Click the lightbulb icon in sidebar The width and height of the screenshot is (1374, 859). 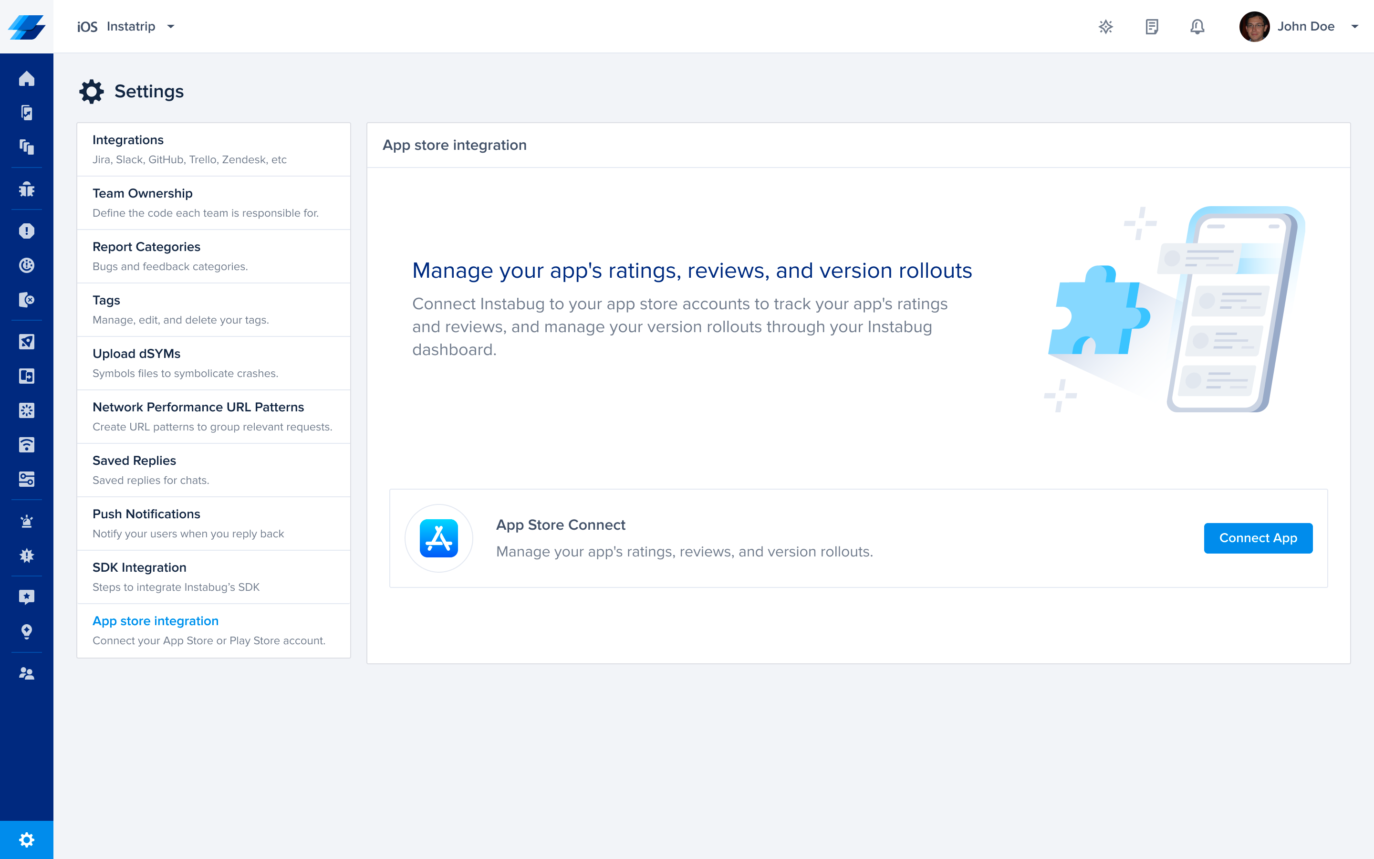[x=26, y=631]
